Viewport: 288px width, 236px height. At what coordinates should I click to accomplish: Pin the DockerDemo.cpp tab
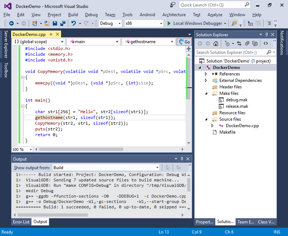coord(51,34)
